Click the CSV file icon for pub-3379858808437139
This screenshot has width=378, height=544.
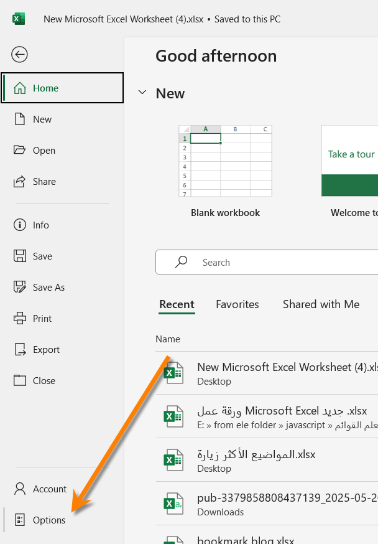coord(173,504)
